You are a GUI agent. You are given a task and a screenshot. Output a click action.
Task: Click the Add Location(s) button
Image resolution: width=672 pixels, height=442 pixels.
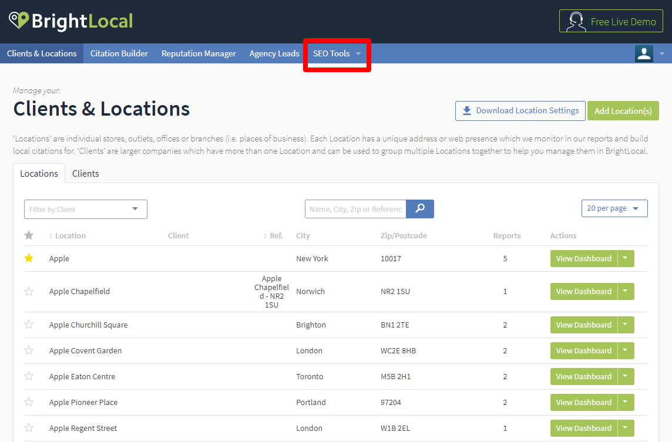click(623, 111)
